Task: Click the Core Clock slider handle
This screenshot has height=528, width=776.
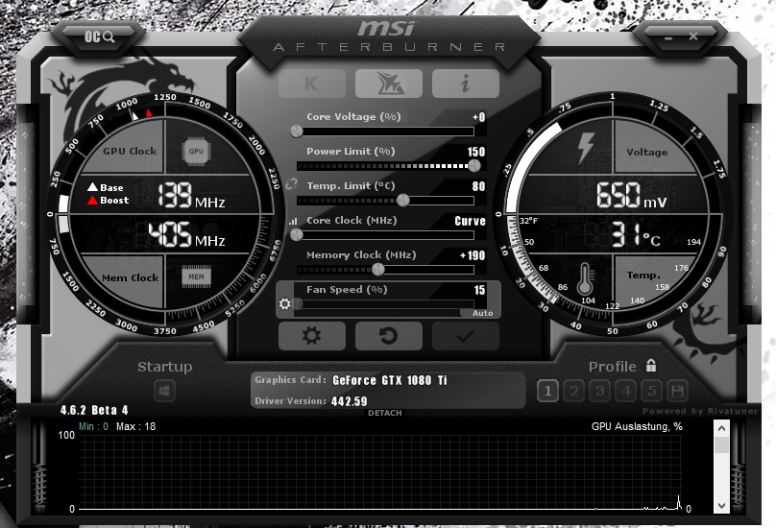Action: [297, 235]
